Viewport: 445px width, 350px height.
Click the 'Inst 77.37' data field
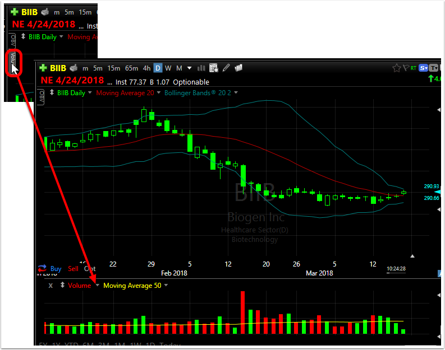pyautogui.click(x=131, y=82)
